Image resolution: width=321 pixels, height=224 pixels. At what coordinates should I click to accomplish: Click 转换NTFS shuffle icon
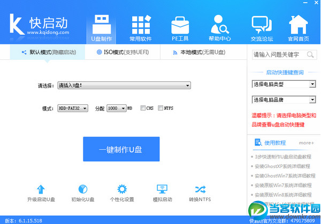click(200, 189)
